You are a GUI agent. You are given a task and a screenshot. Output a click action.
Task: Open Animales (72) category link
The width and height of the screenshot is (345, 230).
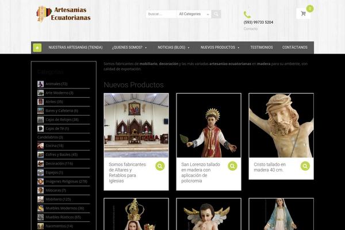56,84
